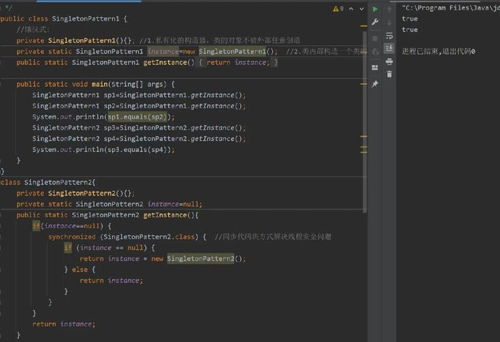Open the Restore Layout icon in Run panel

pyautogui.click(x=375, y=68)
